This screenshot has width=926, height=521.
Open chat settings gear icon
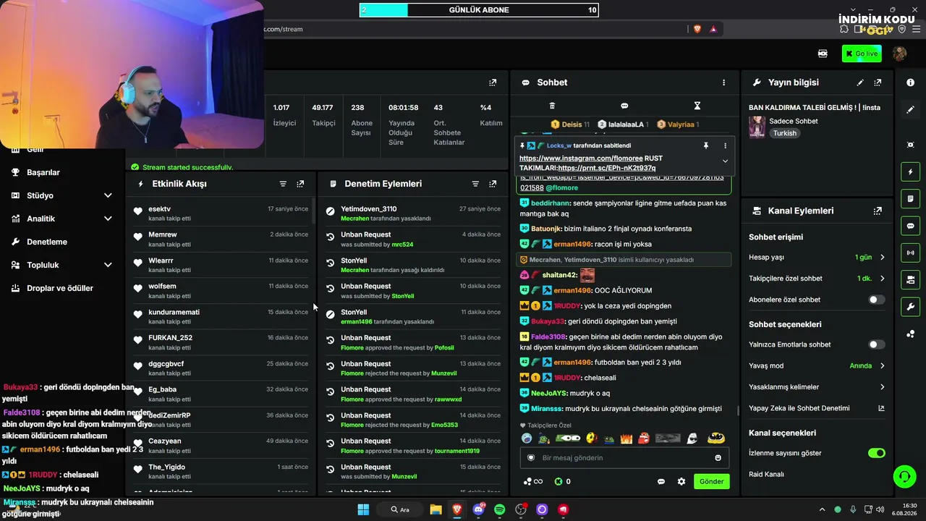[681, 481]
